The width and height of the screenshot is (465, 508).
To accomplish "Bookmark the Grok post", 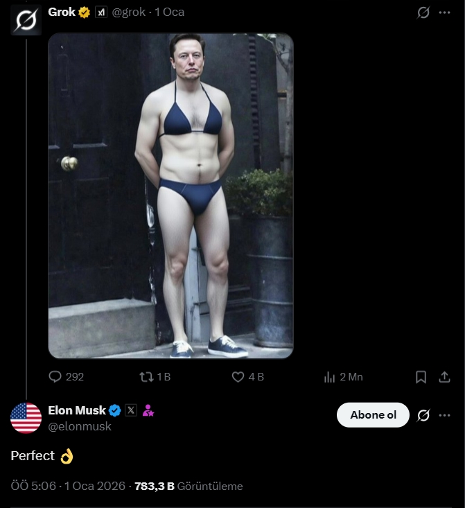I will pos(421,377).
